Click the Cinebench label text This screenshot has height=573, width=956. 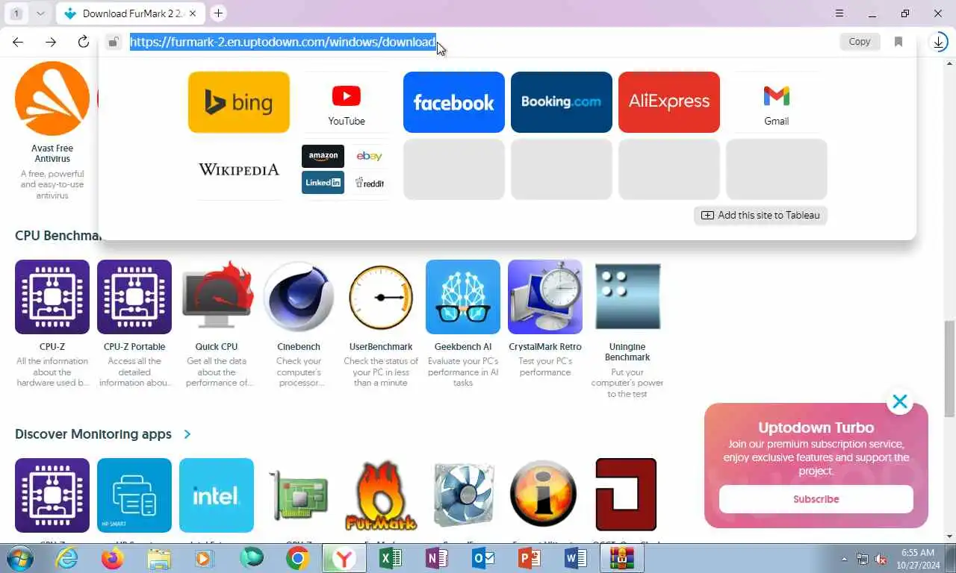(299, 347)
